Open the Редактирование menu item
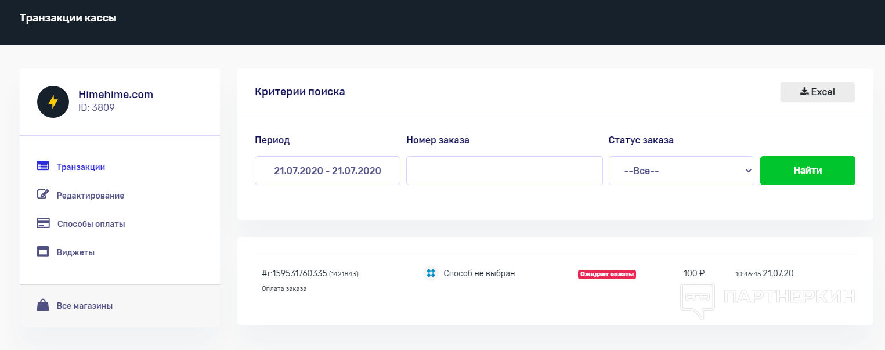Viewport: 885px width, 350px height. [x=91, y=196]
